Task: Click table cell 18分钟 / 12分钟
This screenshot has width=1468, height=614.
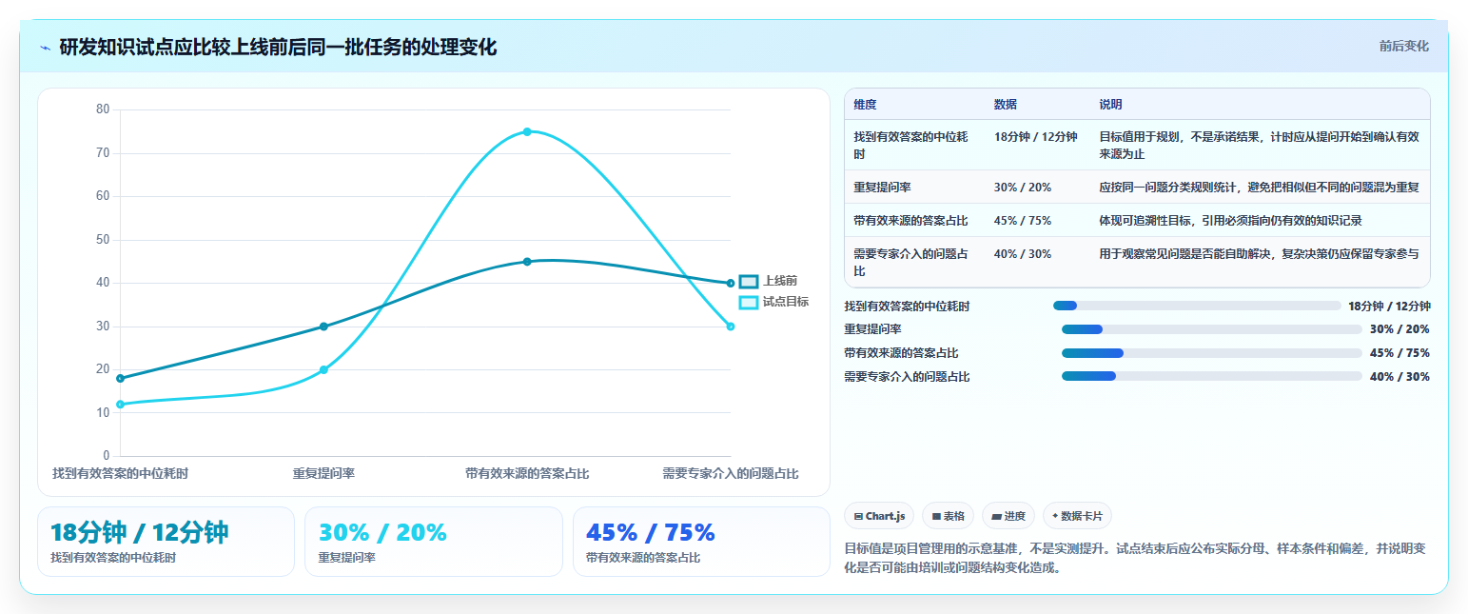Action: pyautogui.click(x=1035, y=137)
